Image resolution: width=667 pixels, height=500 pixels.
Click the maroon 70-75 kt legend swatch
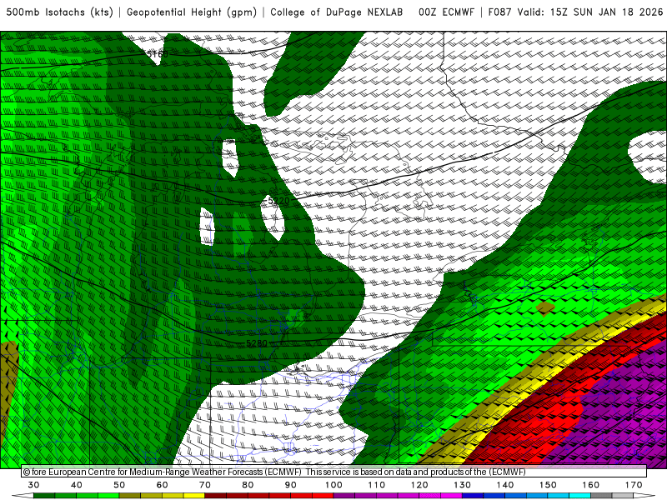(x=216, y=496)
